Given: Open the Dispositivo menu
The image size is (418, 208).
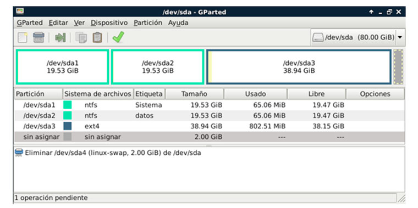Looking at the screenshot, I should point(109,23).
